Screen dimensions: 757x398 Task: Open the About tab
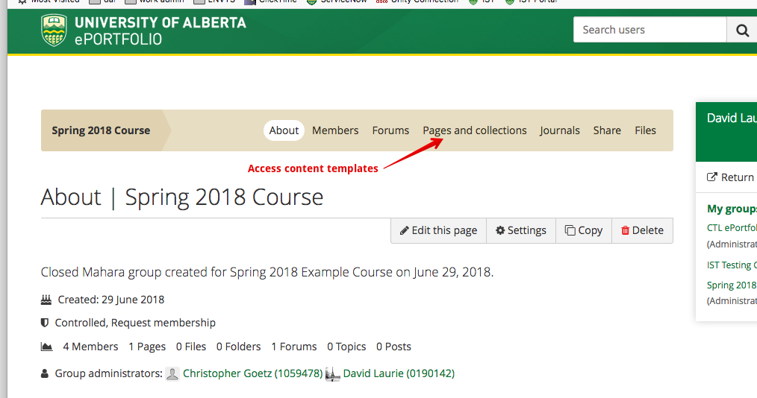[284, 130]
